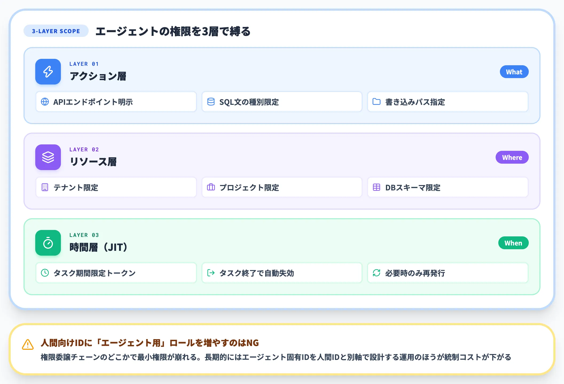564x384 pixels.
Task: Click the アクション層 heading
Action: pyautogui.click(x=98, y=76)
